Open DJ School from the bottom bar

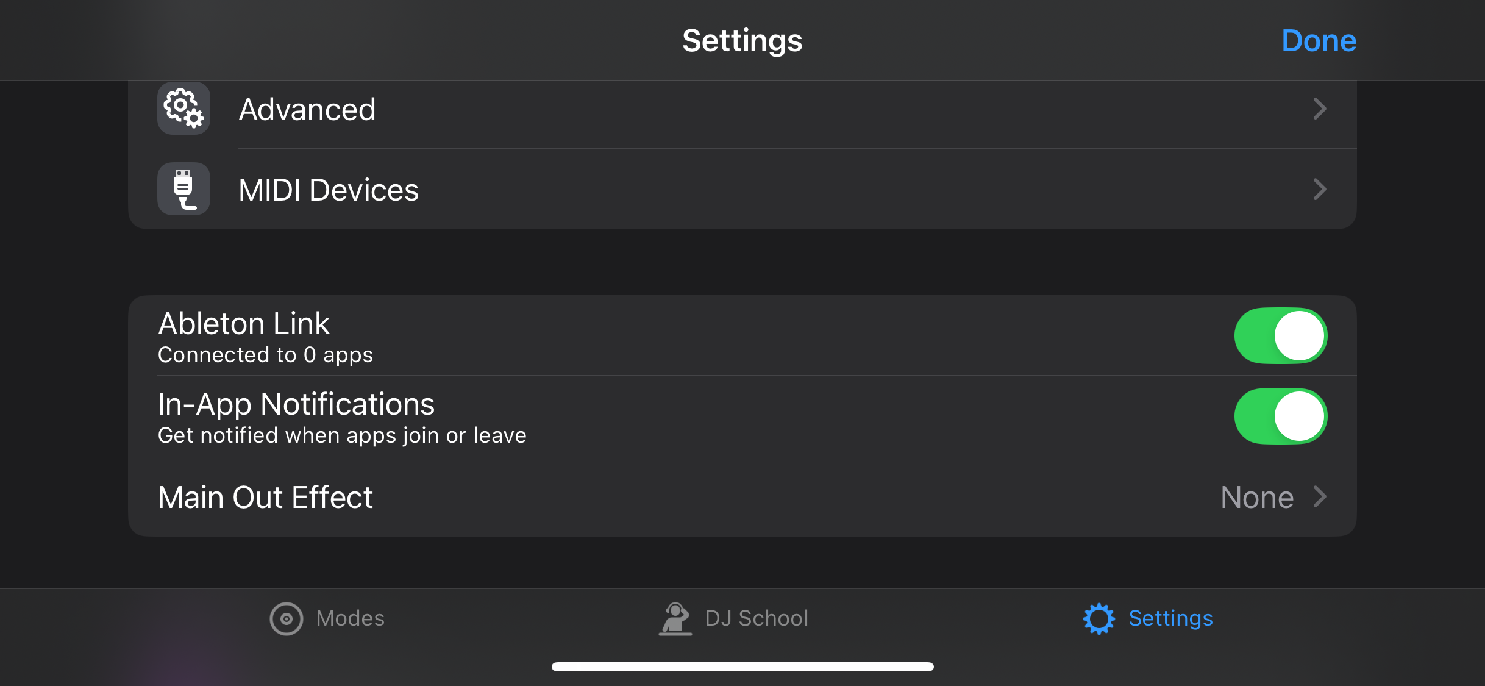[x=735, y=618]
